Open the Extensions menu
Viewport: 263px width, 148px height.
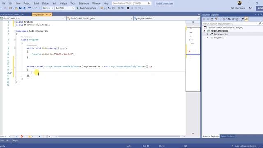[x=84, y=3]
